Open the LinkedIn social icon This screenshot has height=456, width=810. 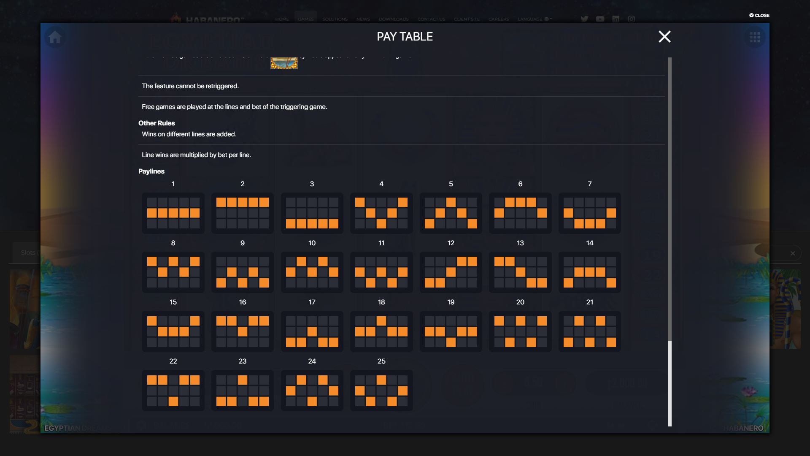[x=616, y=19]
